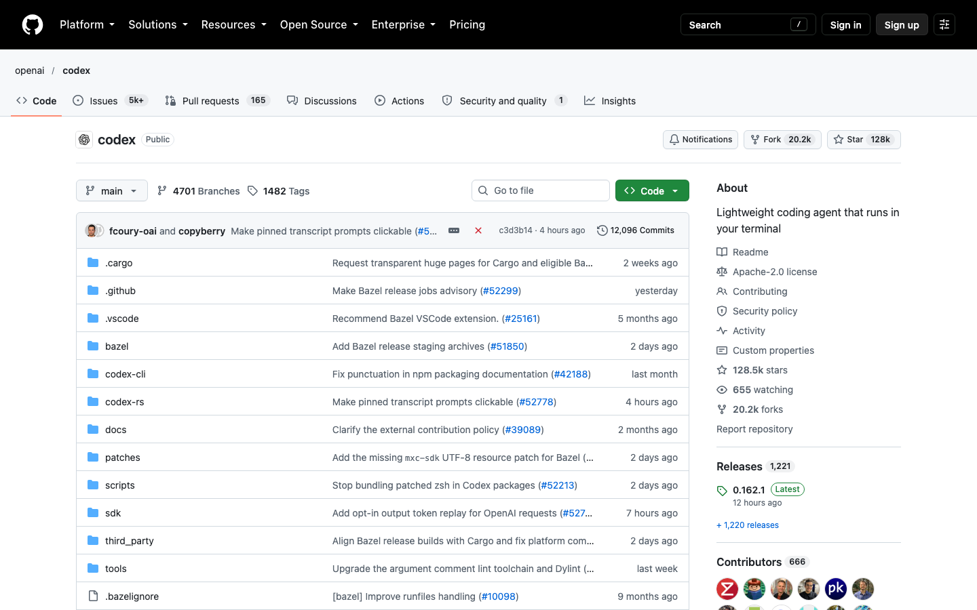Switch to the Actions tab

399,100
